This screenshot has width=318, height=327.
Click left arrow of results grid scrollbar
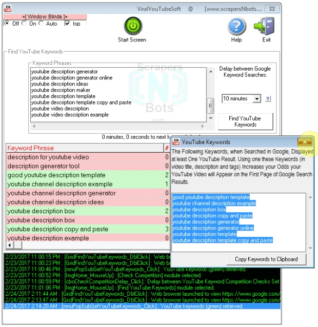point(10,245)
